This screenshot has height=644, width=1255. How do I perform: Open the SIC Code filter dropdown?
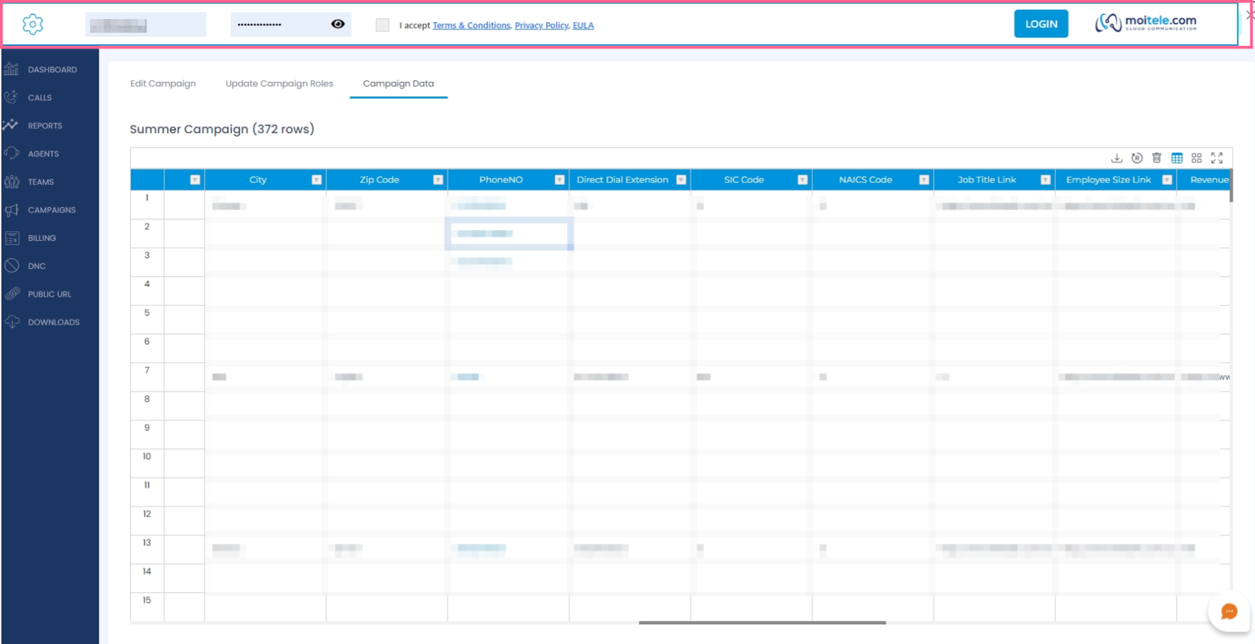pos(802,180)
